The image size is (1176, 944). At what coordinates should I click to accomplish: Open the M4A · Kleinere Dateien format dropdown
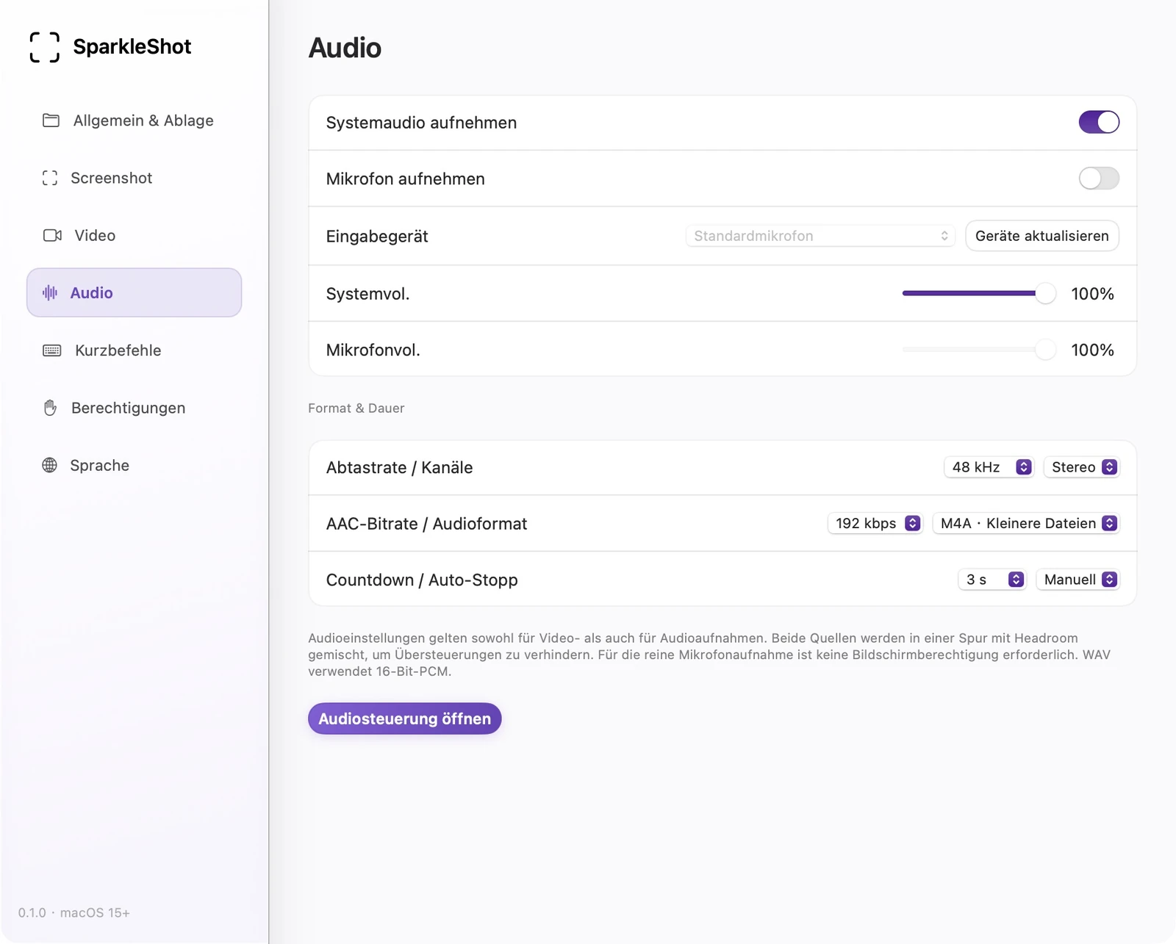coord(1026,523)
